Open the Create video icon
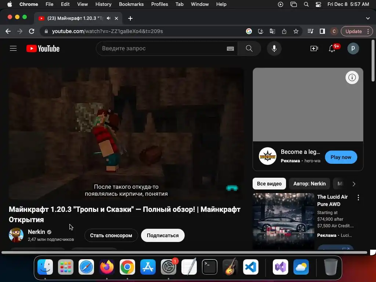The height and width of the screenshot is (282, 376). tap(314, 48)
